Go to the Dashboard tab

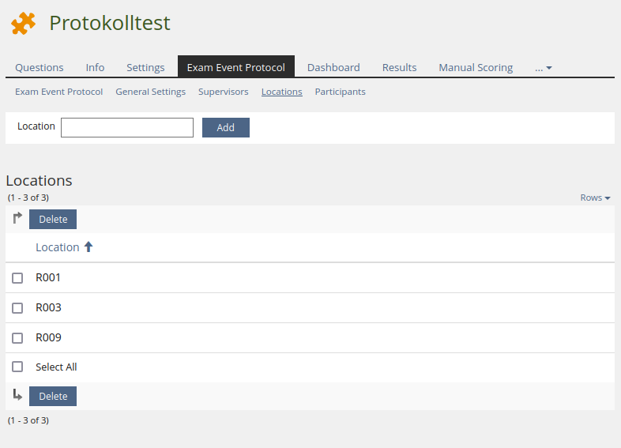(333, 68)
